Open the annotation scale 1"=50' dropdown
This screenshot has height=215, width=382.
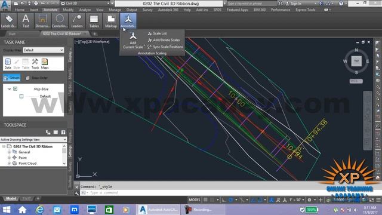tap(297, 199)
